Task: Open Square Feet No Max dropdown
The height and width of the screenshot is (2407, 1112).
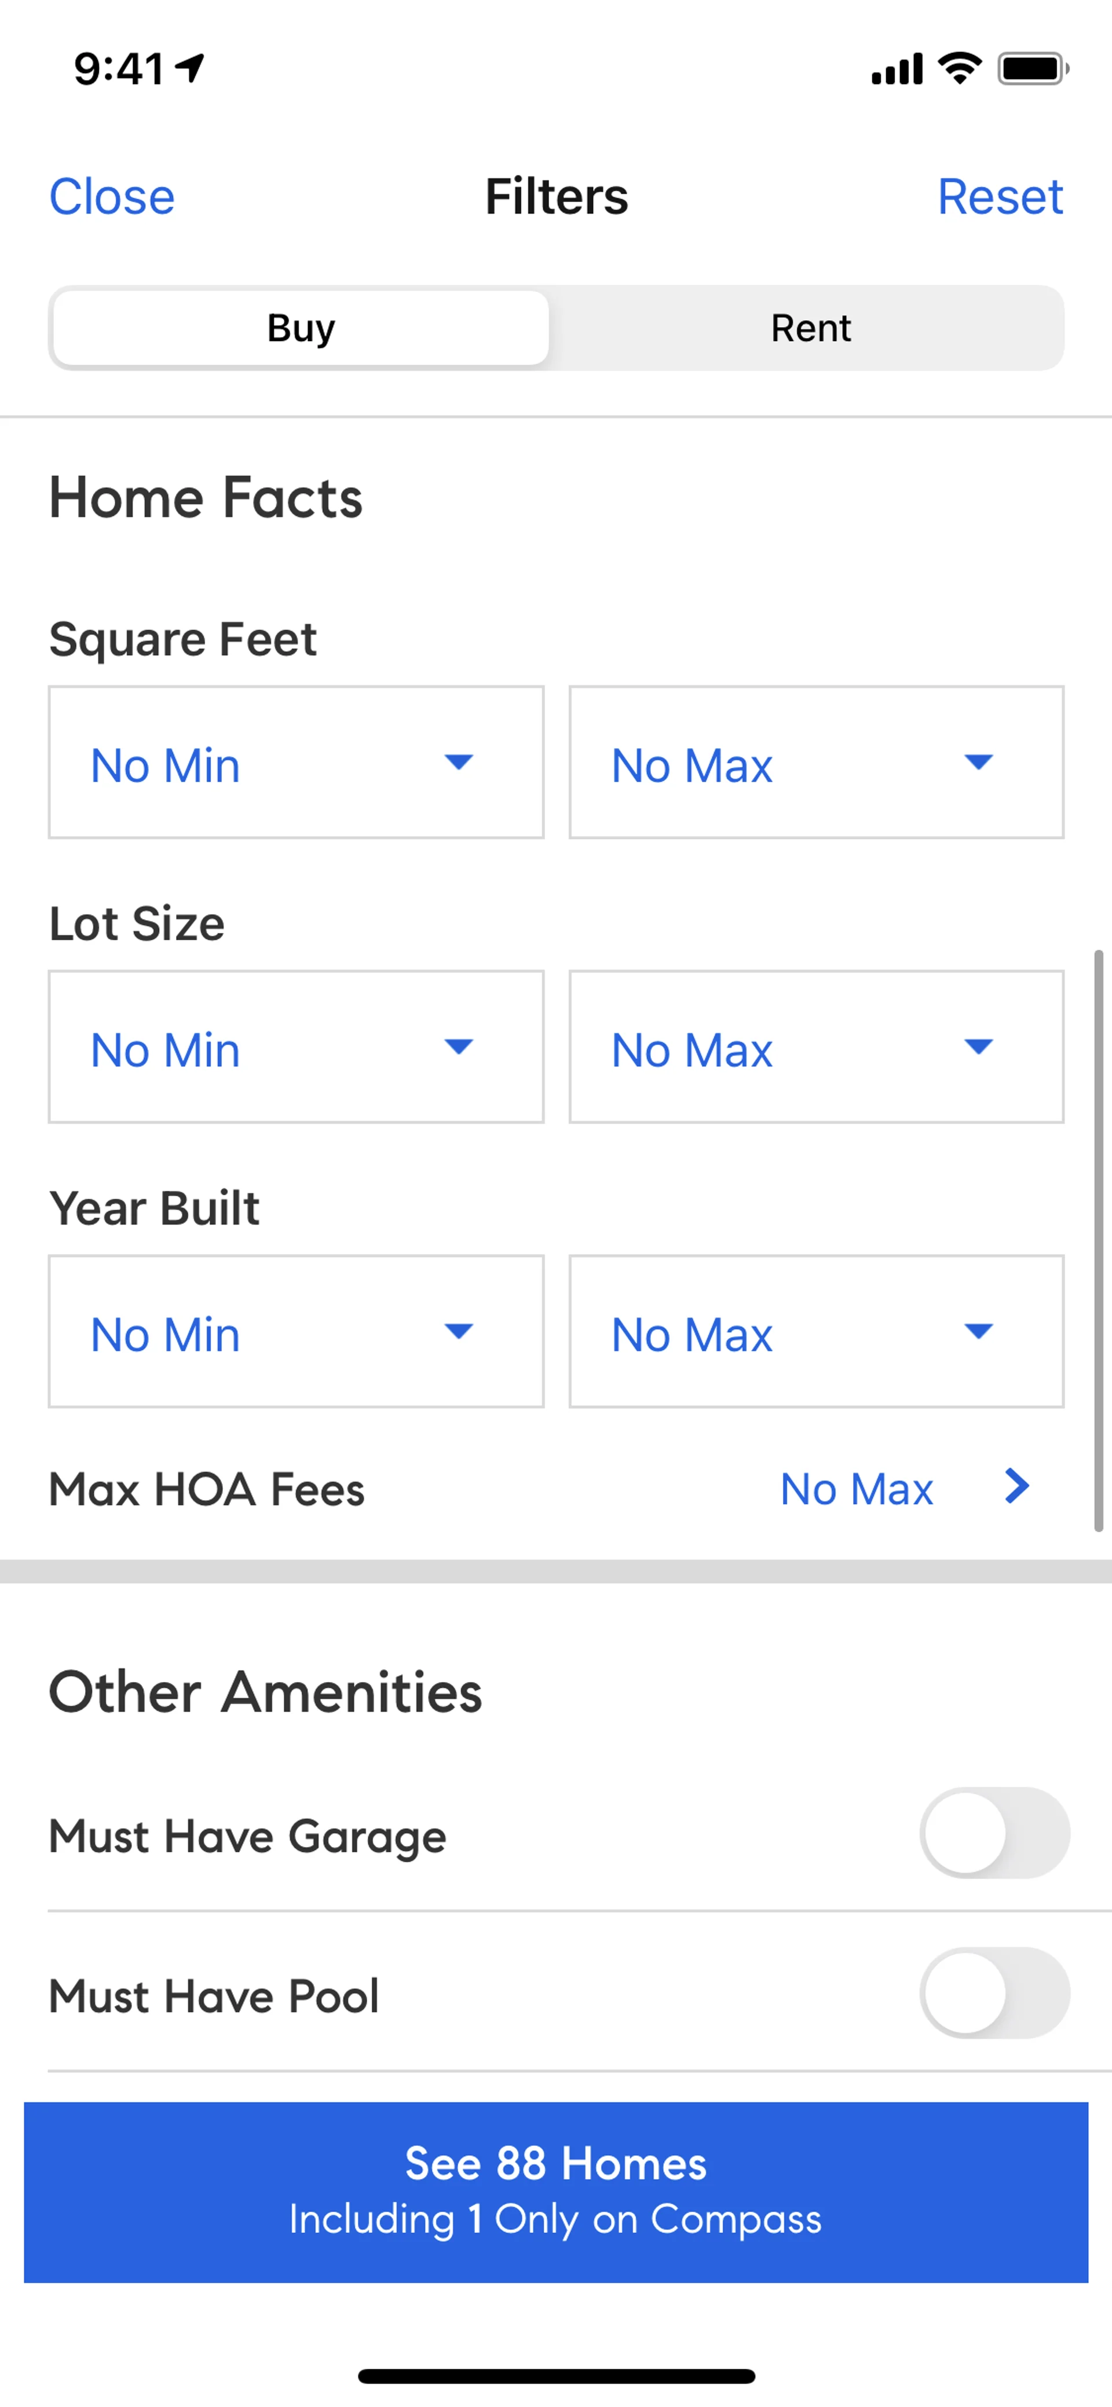Action: [x=816, y=763]
